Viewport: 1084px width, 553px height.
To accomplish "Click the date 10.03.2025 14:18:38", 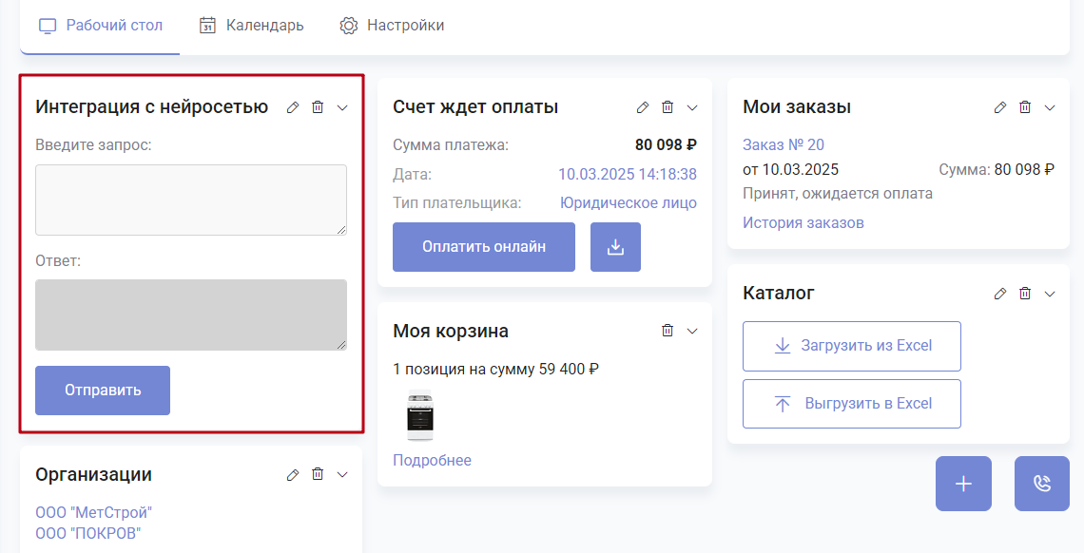I will (x=628, y=174).
